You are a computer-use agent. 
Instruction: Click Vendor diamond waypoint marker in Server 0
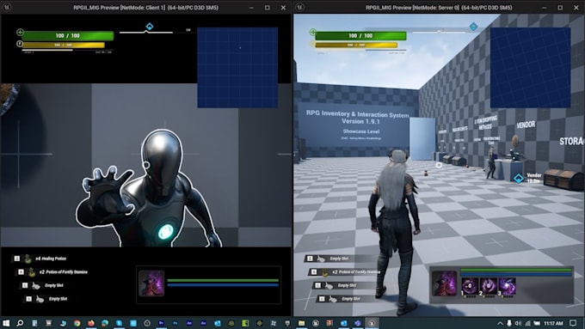(x=519, y=179)
